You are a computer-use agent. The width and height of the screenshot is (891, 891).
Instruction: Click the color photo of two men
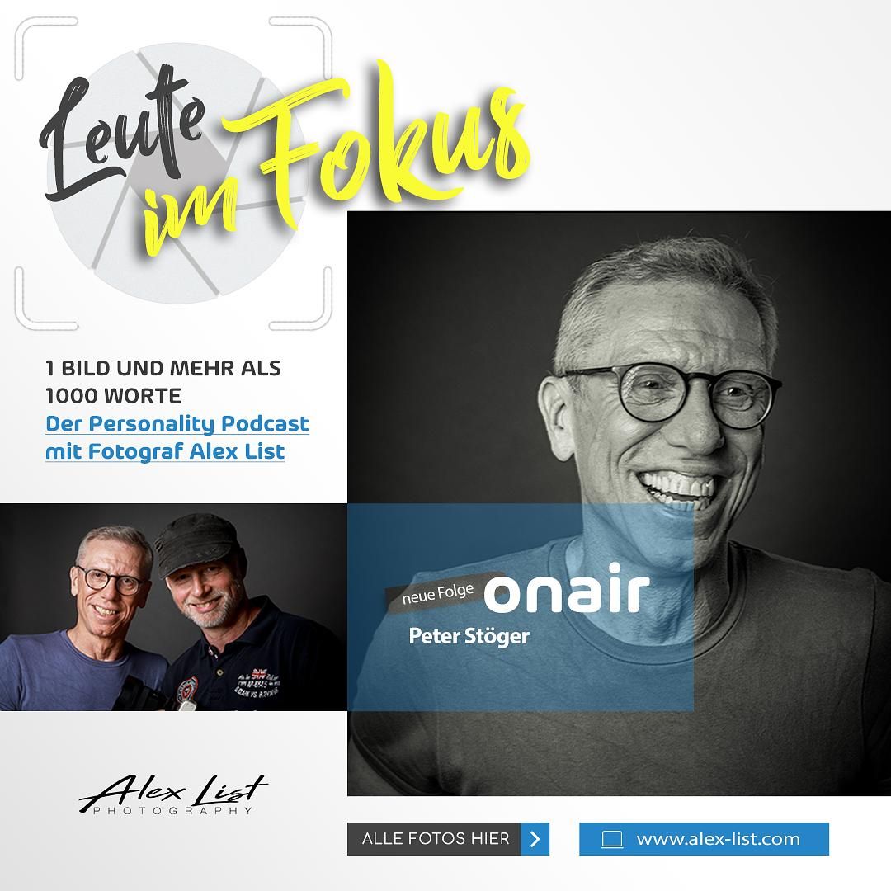point(173,607)
